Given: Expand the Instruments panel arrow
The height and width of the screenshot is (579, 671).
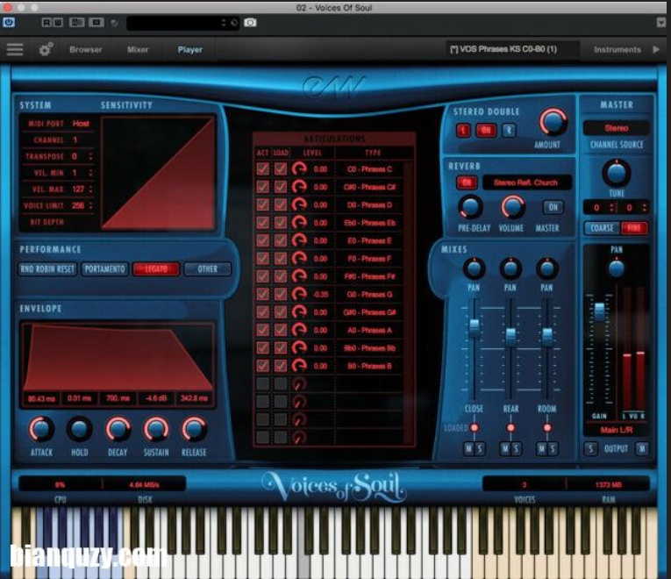Looking at the screenshot, I should tap(656, 49).
